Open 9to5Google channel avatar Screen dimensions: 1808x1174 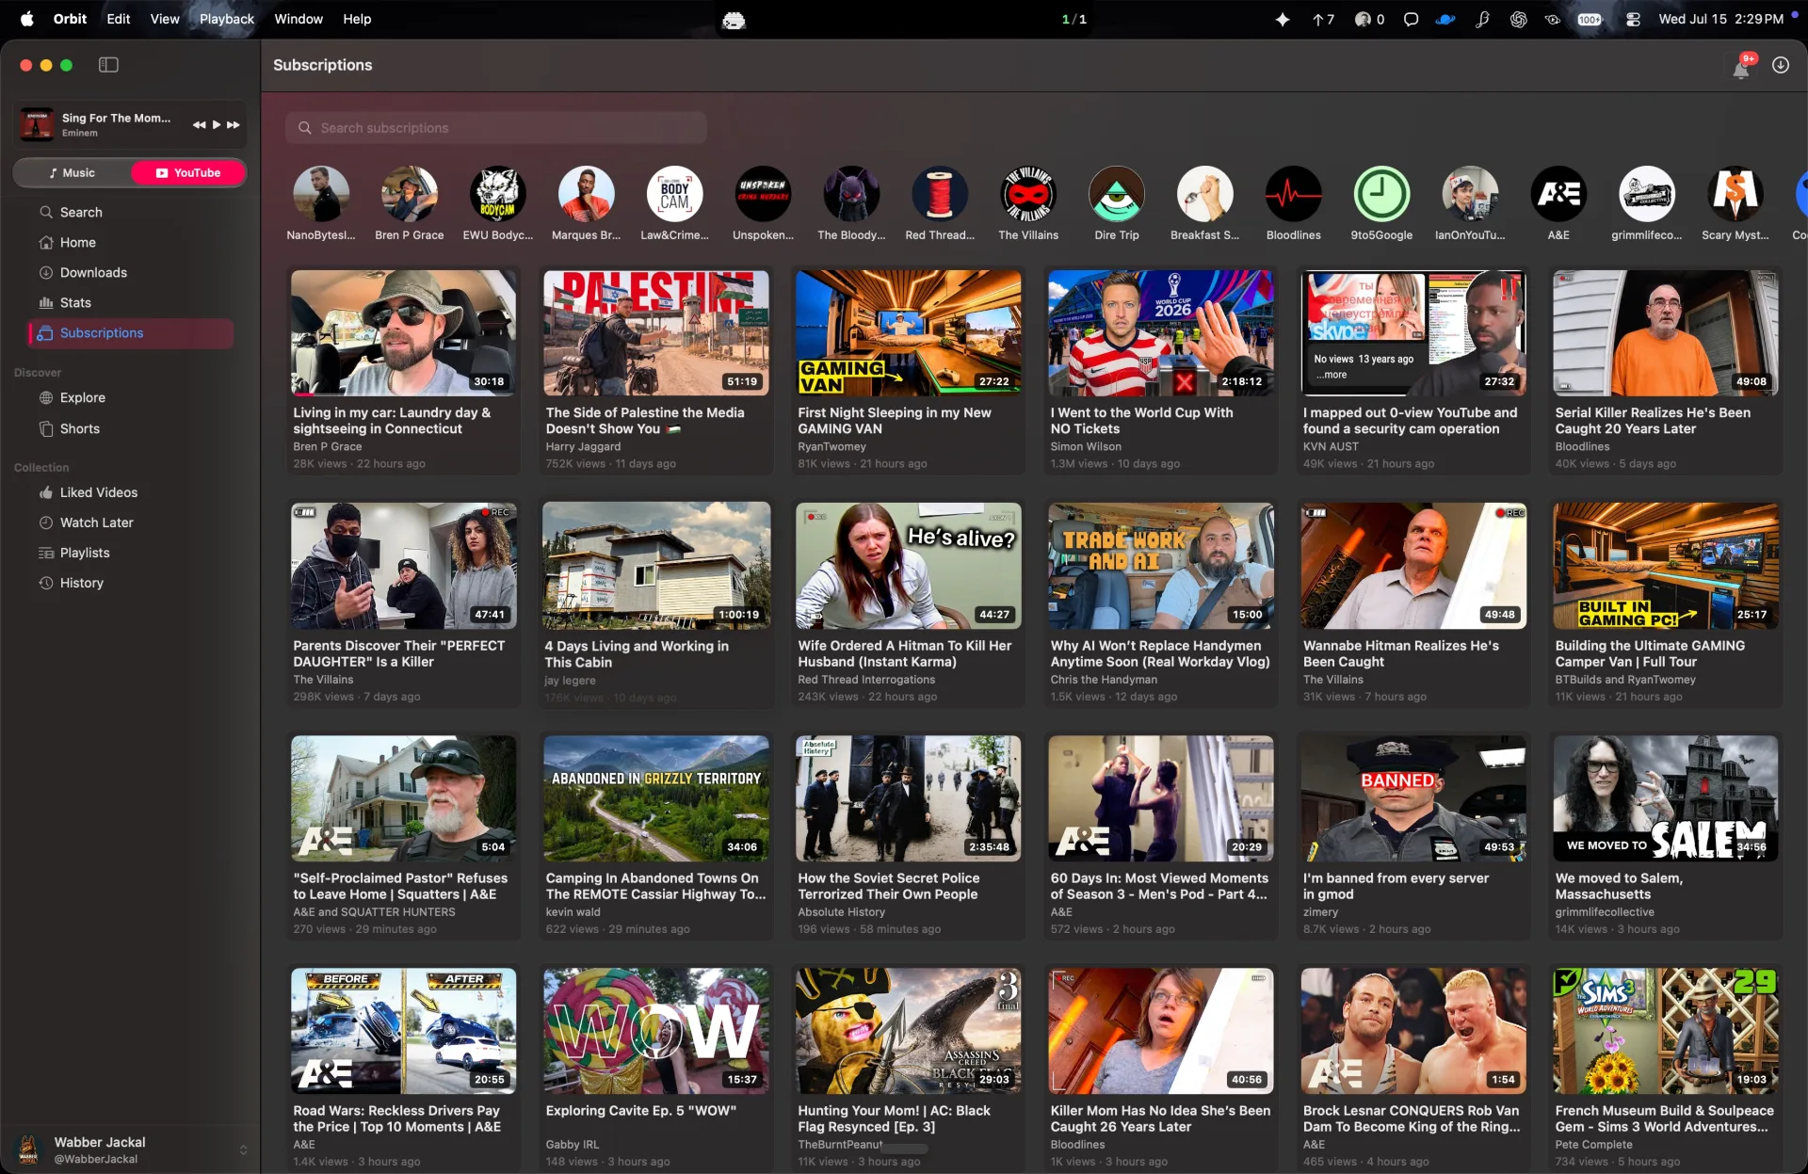pyautogui.click(x=1381, y=194)
